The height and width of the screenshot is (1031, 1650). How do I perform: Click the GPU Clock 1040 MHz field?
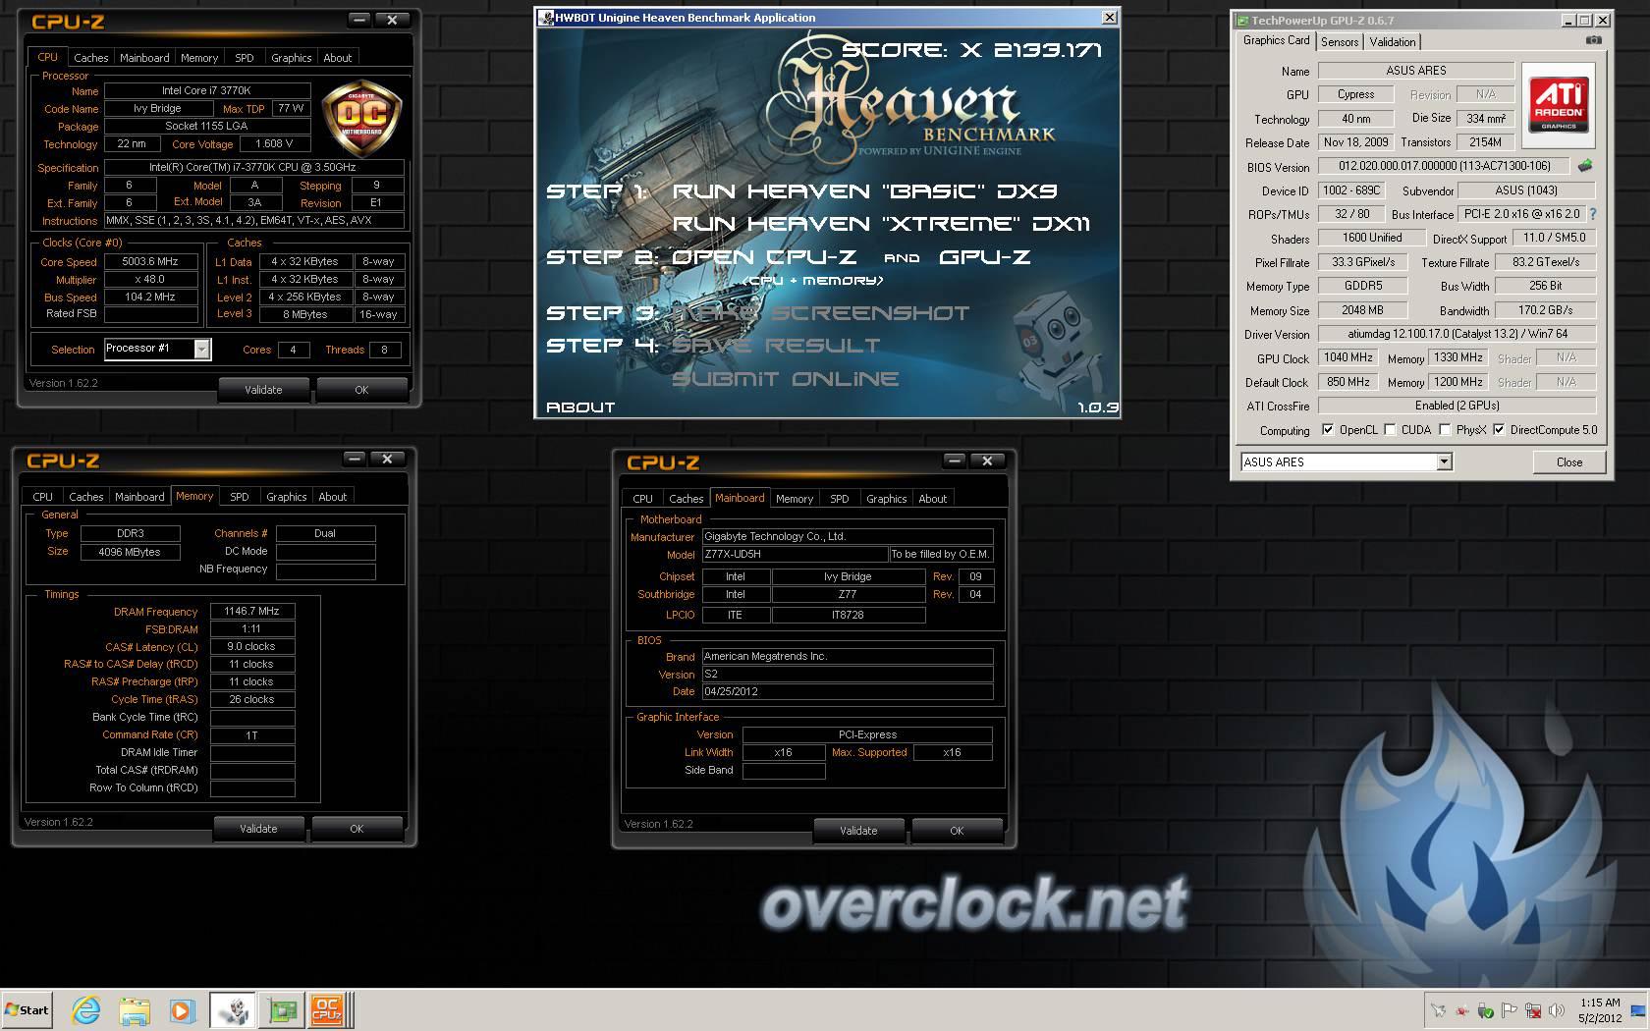tap(1347, 357)
